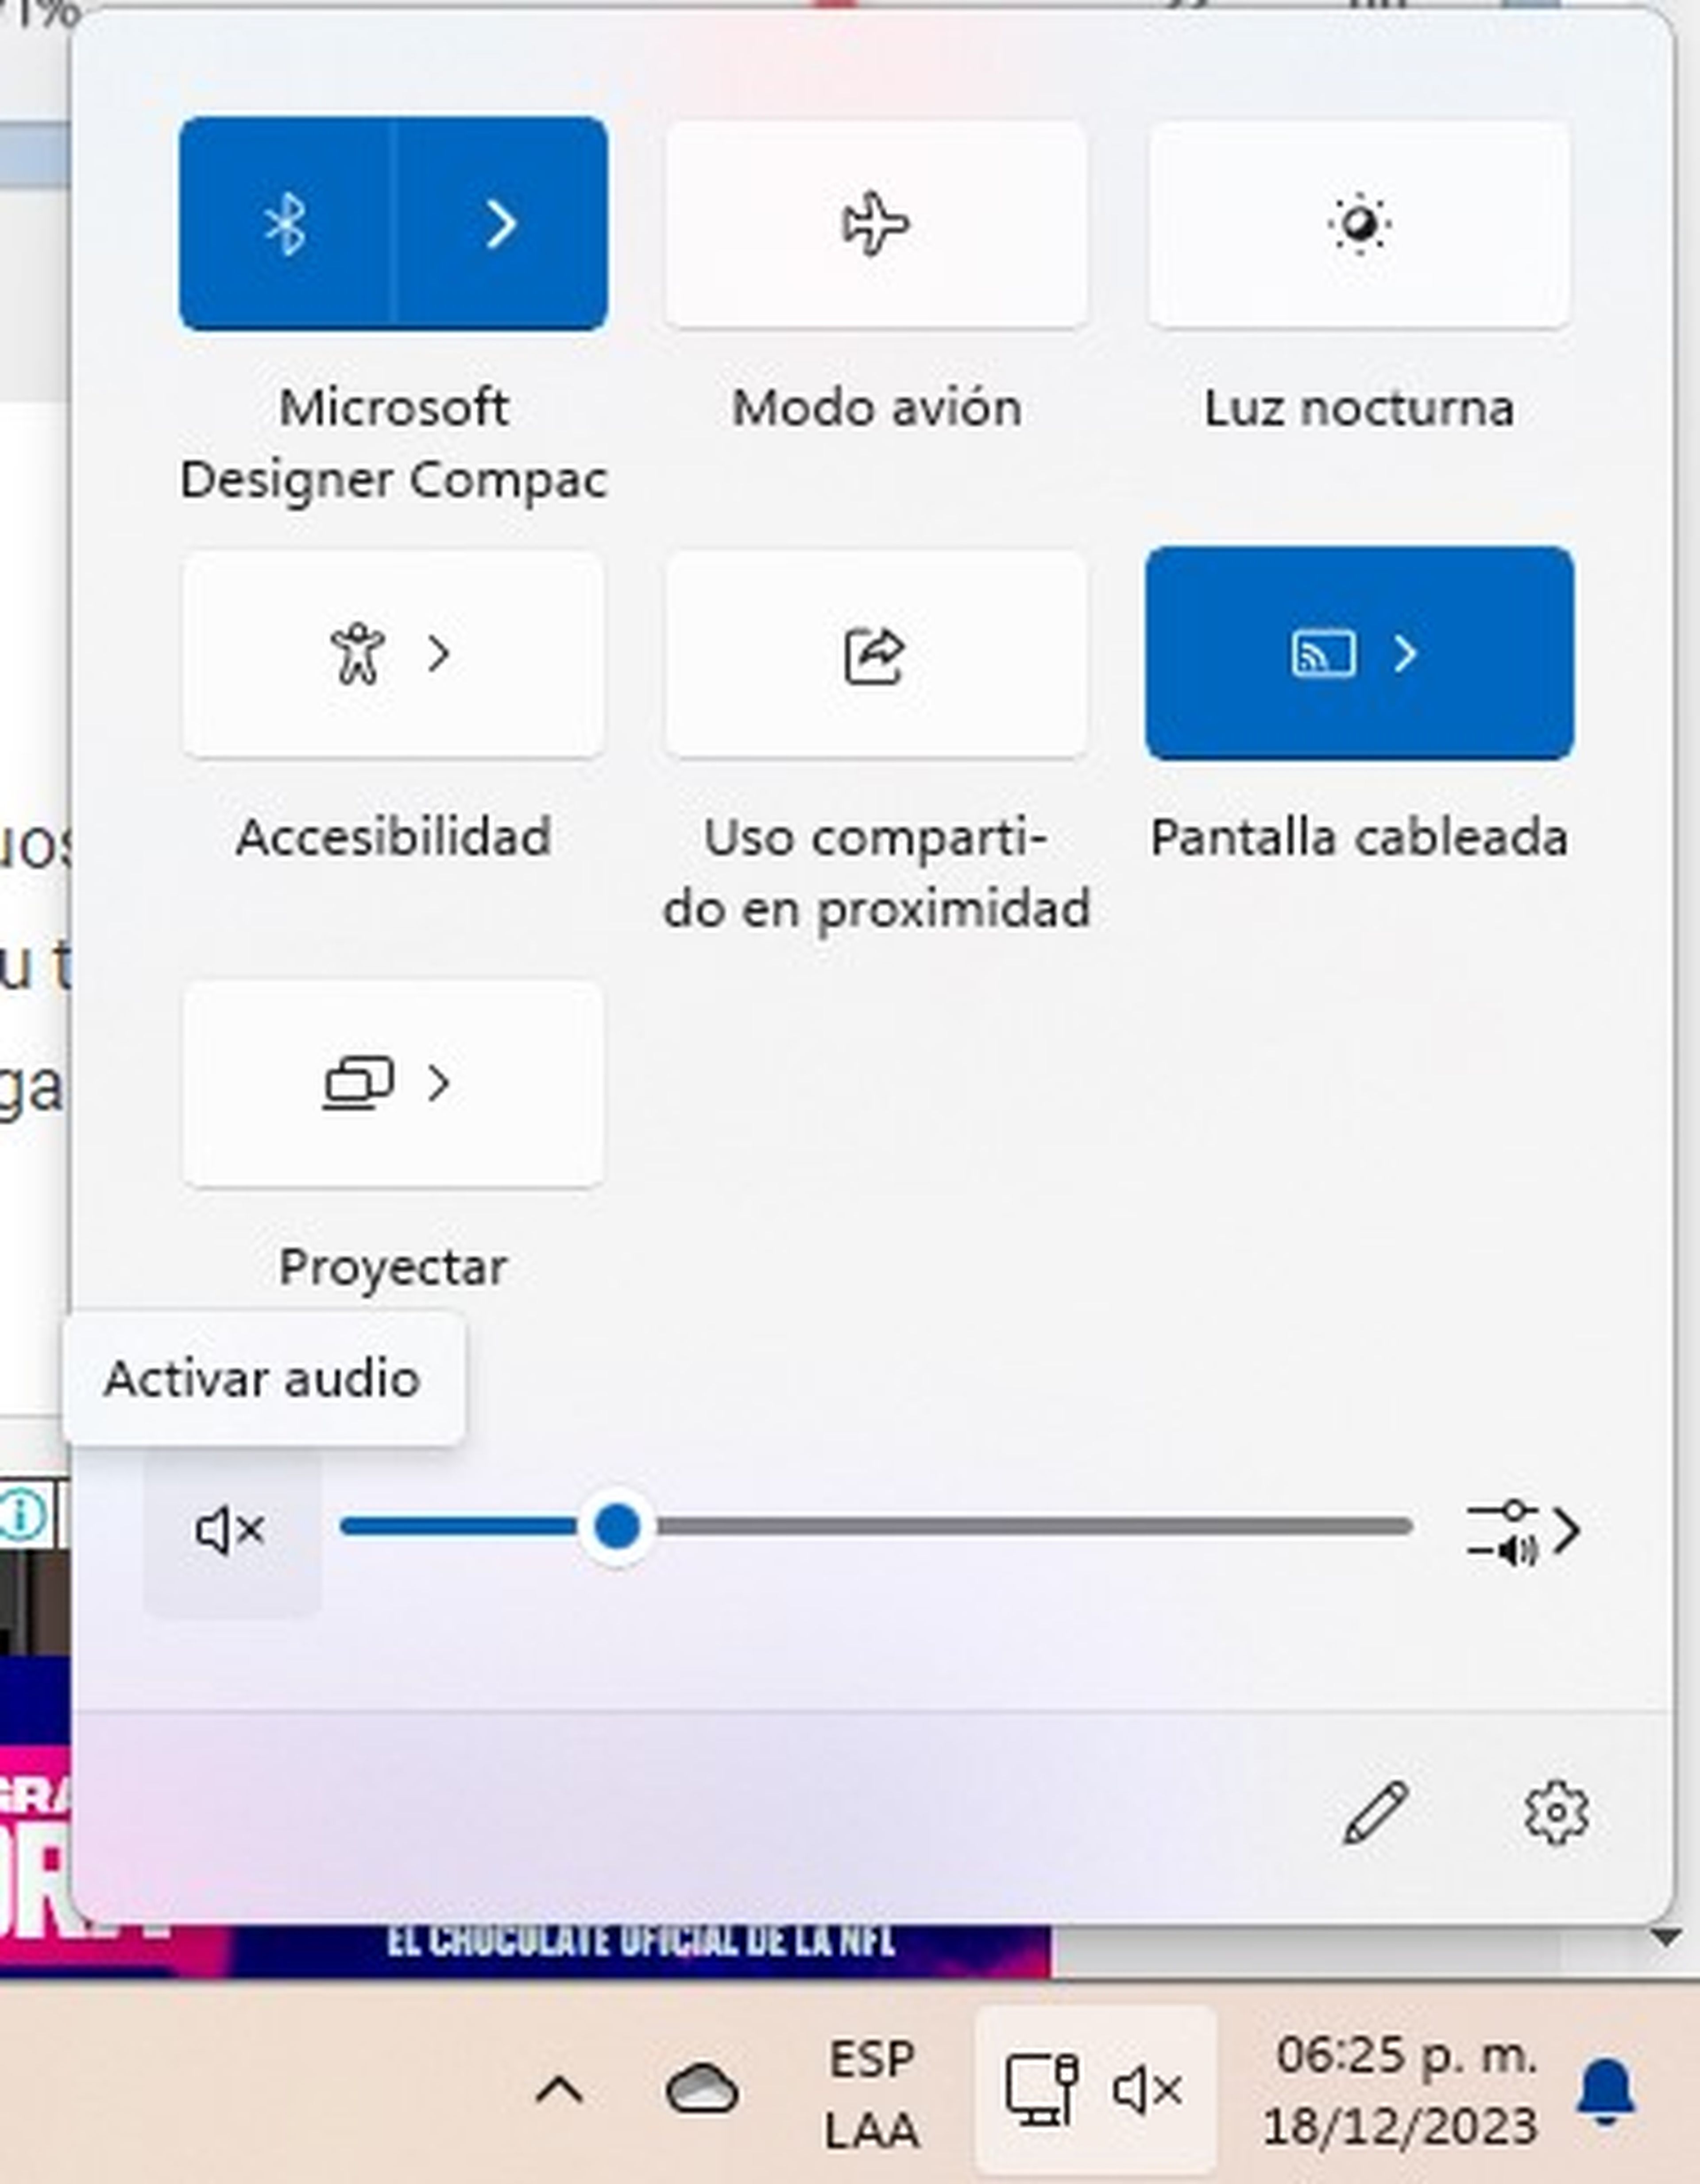Click the Pantalla cableada label
This screenshot has width=1700, height=2184.
[1359, 837]
